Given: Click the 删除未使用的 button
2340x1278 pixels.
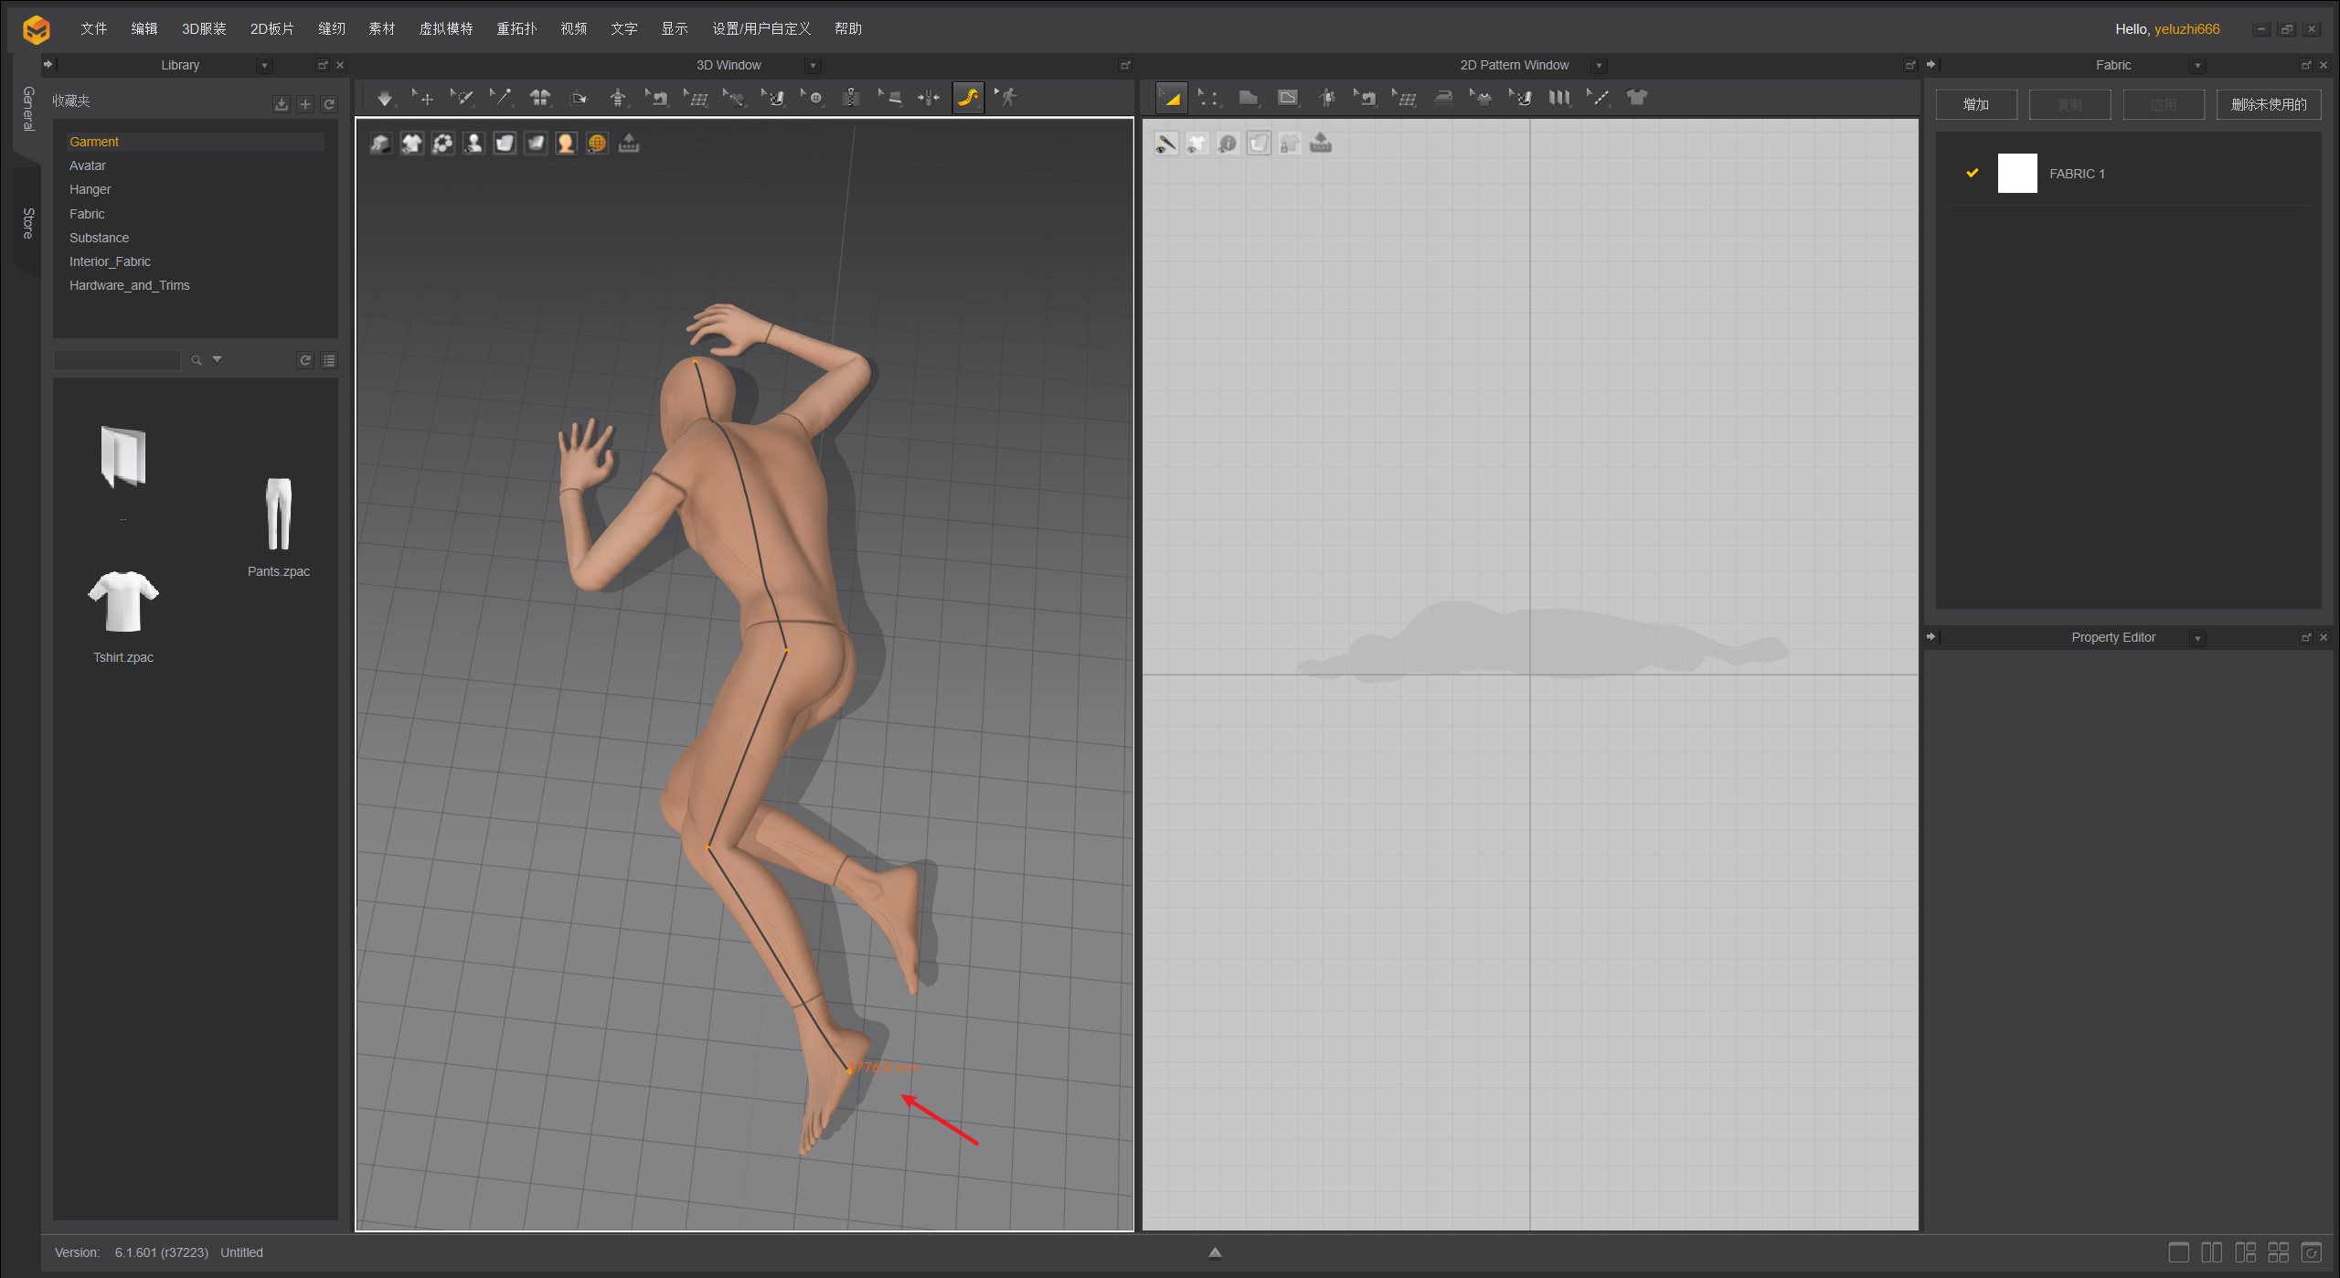Looking at the screenshot, I should (x=2268, y=104).
